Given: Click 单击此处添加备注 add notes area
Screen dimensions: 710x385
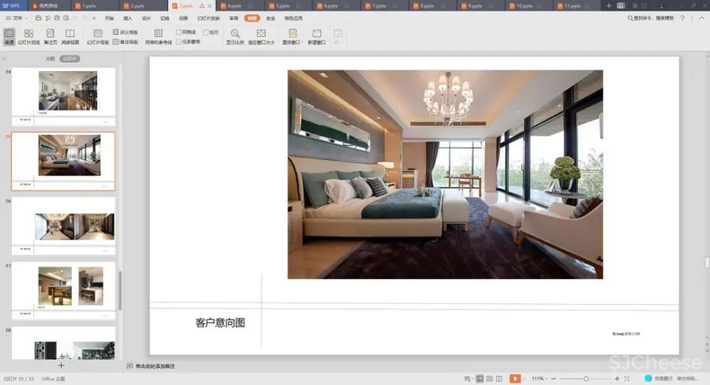Looking at the screenshot, I should (x=155, y=366).
